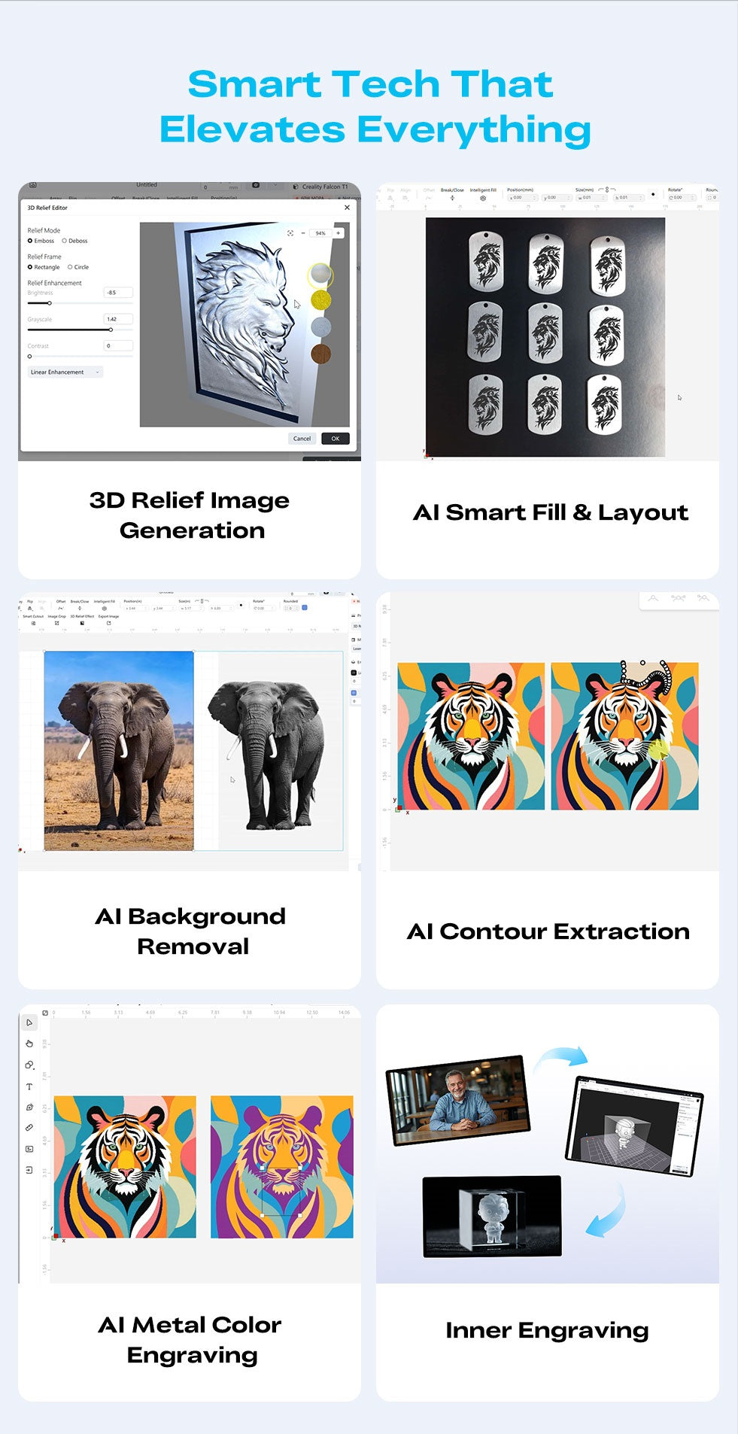Image resolution: width=738 pixels, height=1434 pixels.
Task: Confirm with the OK button
Action: 336,439
